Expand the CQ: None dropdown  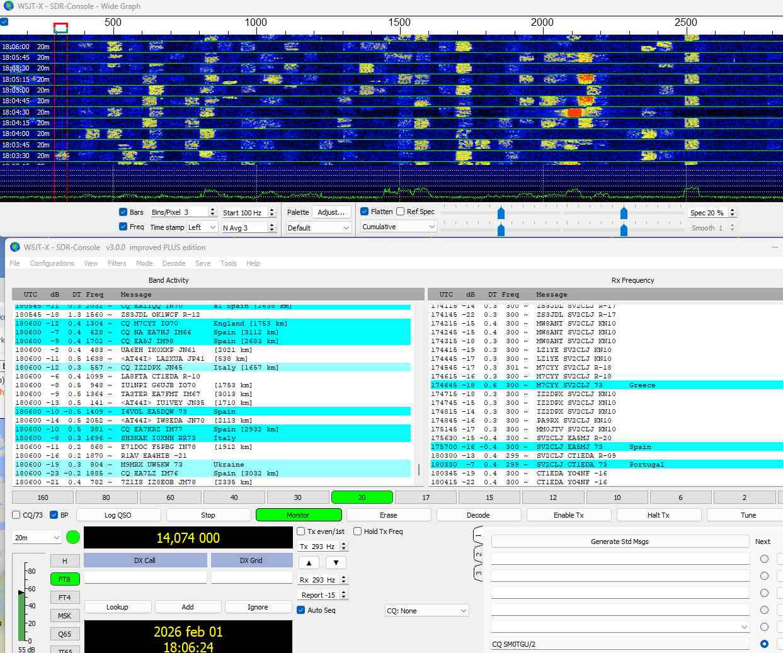427,611
